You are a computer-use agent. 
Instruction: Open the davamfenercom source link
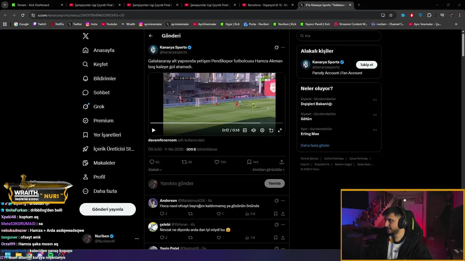click(162, 140)
